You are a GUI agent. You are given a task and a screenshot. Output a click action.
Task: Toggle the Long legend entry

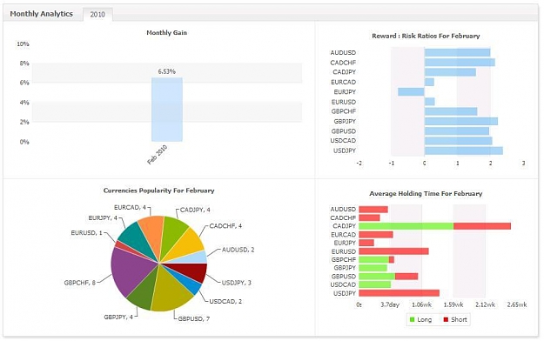(420, 319)
